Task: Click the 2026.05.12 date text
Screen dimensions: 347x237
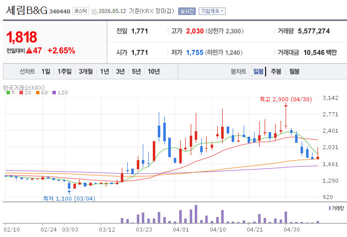Action: pyautogui.click(x=112, y=11)
